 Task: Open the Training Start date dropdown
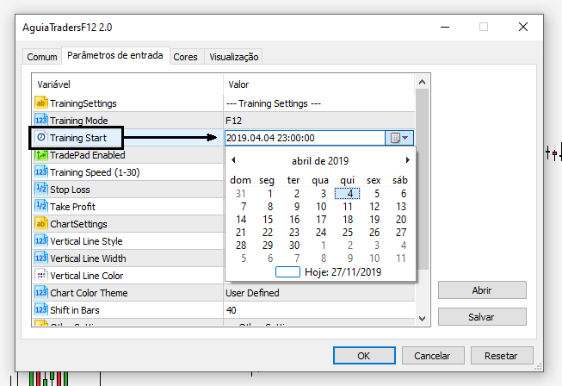[x=400, y=138]
